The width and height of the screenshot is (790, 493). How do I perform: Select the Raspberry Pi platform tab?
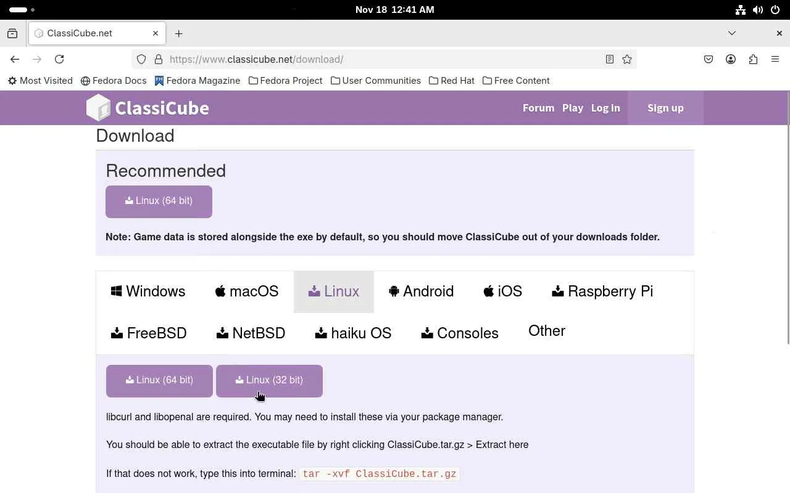[602, 291]
